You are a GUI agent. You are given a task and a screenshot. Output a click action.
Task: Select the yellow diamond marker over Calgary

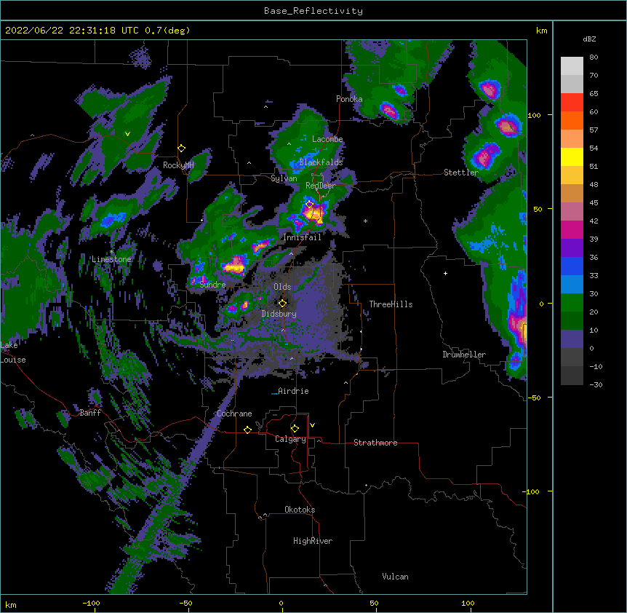[295, 429]
